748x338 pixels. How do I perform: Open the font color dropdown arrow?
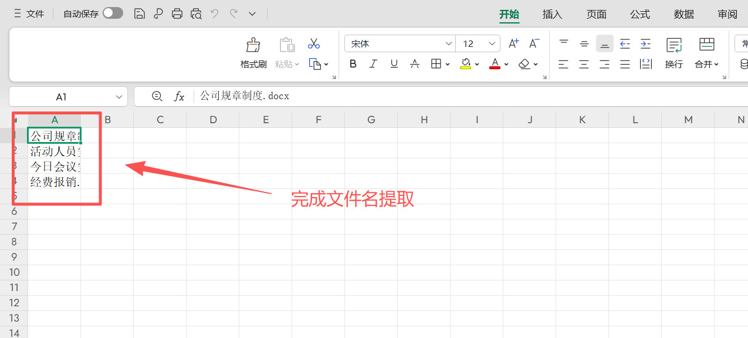[506, 64]
